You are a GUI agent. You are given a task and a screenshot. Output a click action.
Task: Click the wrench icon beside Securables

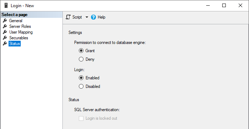(5, 38)
